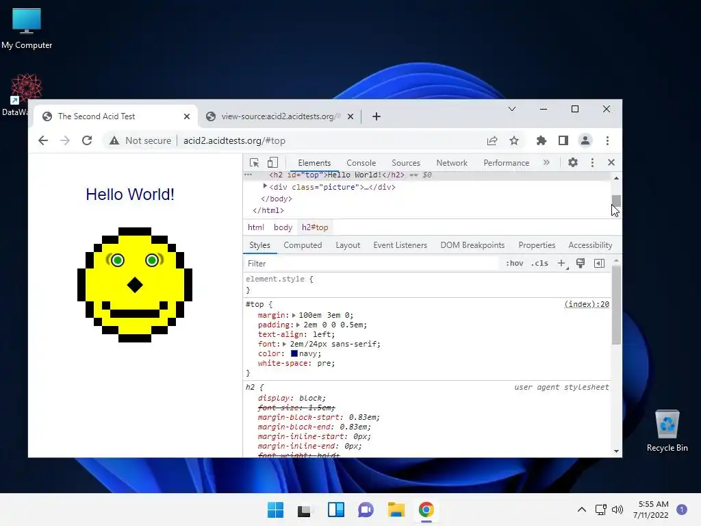Open the Accessibility pane
This screenshot has width=701, height=526.
pyautogui.click(x=590, y=245)
